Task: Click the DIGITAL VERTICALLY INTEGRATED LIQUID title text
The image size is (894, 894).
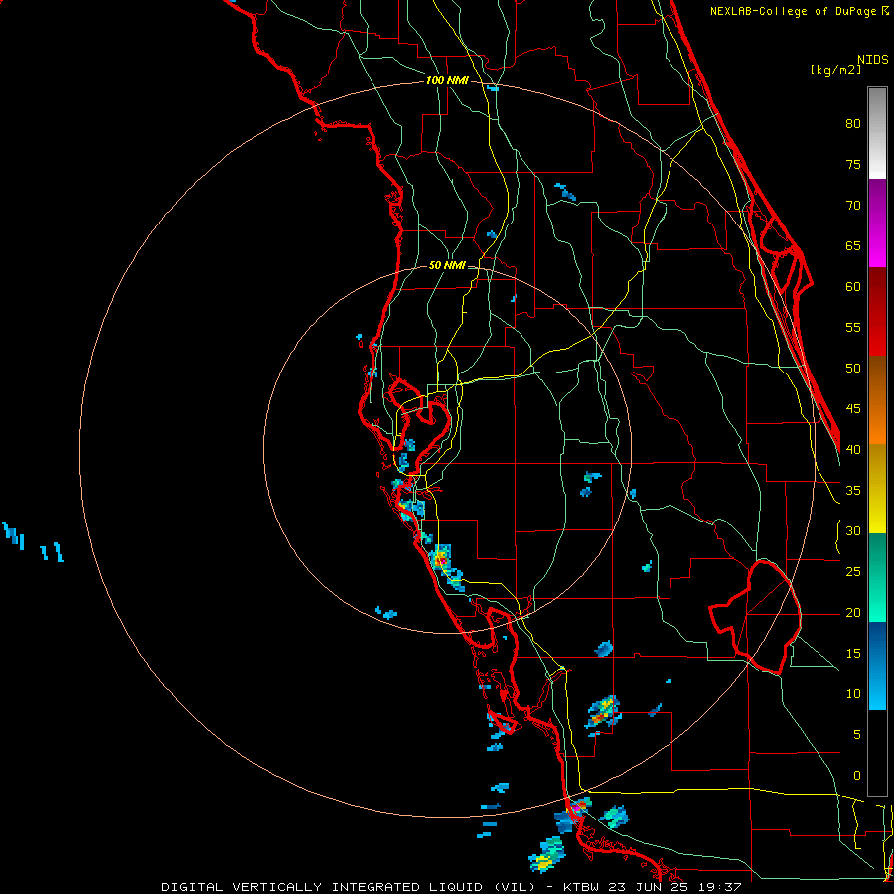Action: point(327,887)
